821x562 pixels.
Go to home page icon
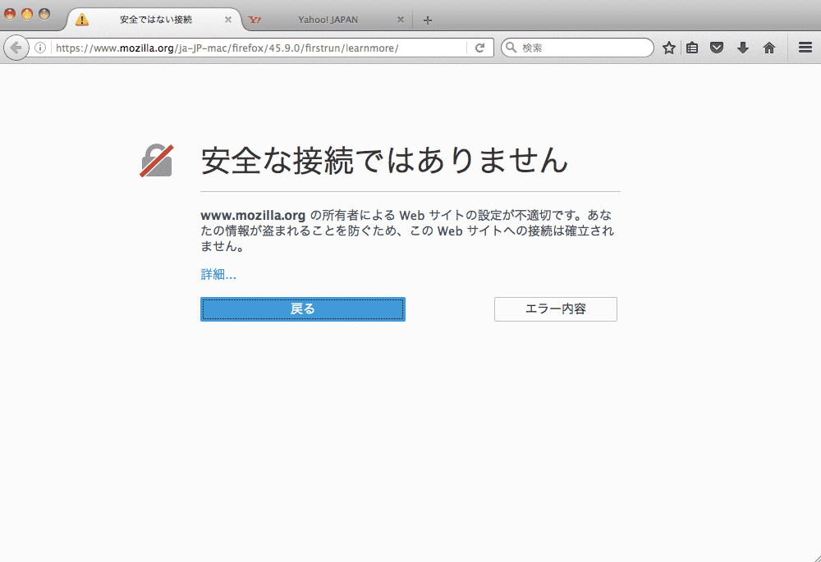[x=768, y=48]
